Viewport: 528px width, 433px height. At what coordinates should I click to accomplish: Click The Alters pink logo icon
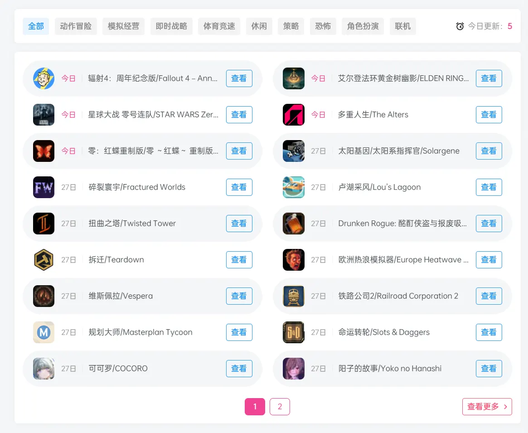(x=294, y=115)
